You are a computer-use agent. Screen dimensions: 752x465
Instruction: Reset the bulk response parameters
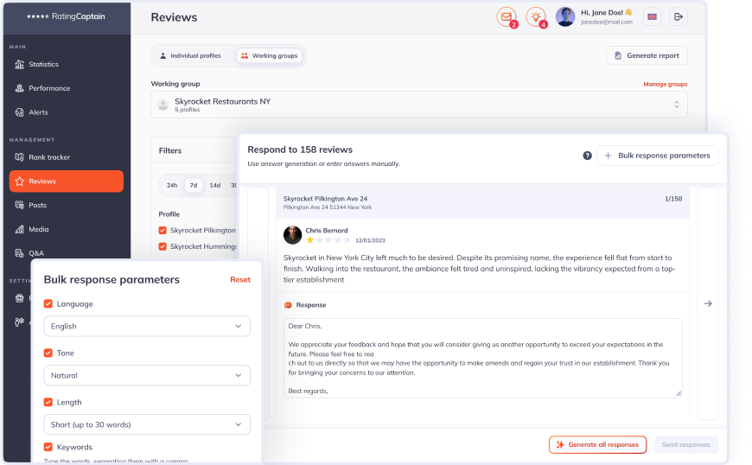tap(240, 280)
